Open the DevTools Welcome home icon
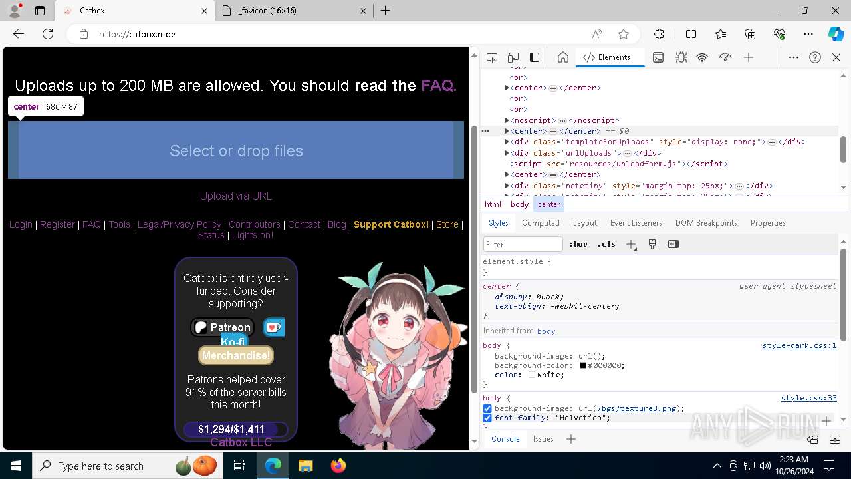Viewport: 851px width, 479px height. coord(563,57)
